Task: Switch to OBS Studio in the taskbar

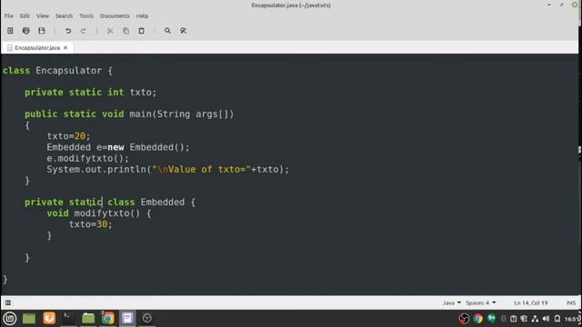Action: point(147,318)
